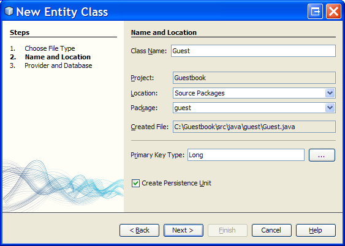Go to the Next wizard step
345x246 pixels.
183,230
